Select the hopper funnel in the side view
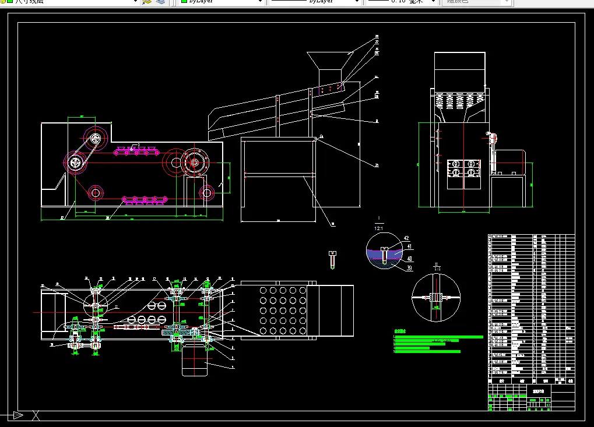 click(x=330, y=61)
